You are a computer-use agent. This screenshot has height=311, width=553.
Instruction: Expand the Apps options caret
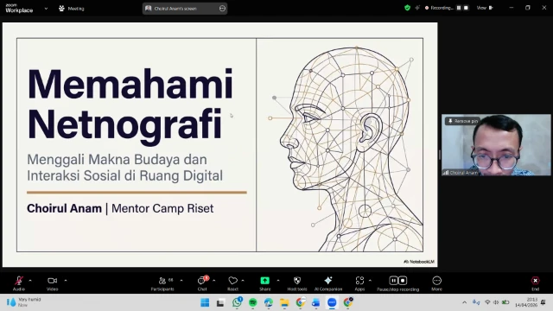click(370, 281)
